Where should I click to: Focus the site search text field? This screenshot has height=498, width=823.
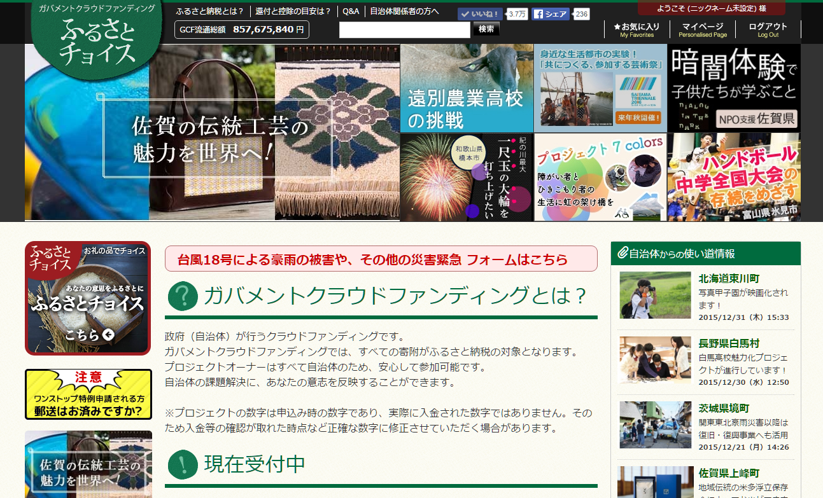[x=405, y=30]
